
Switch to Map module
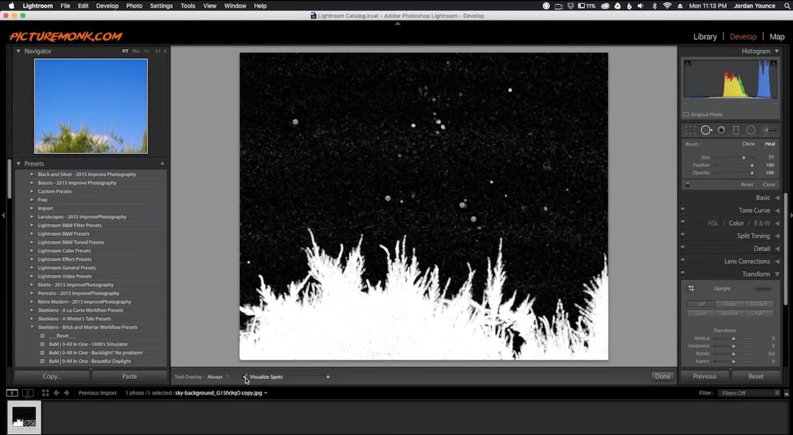point(777,37)
